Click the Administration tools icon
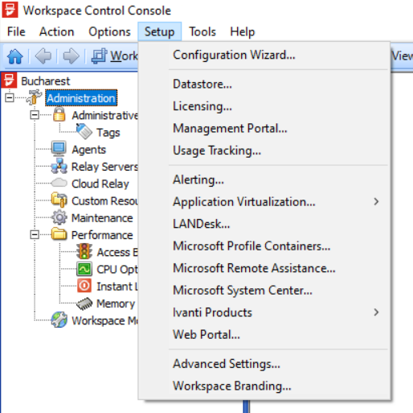Image resolution: width=413 pixels, height=413 pixels. (x=34, y=97)
